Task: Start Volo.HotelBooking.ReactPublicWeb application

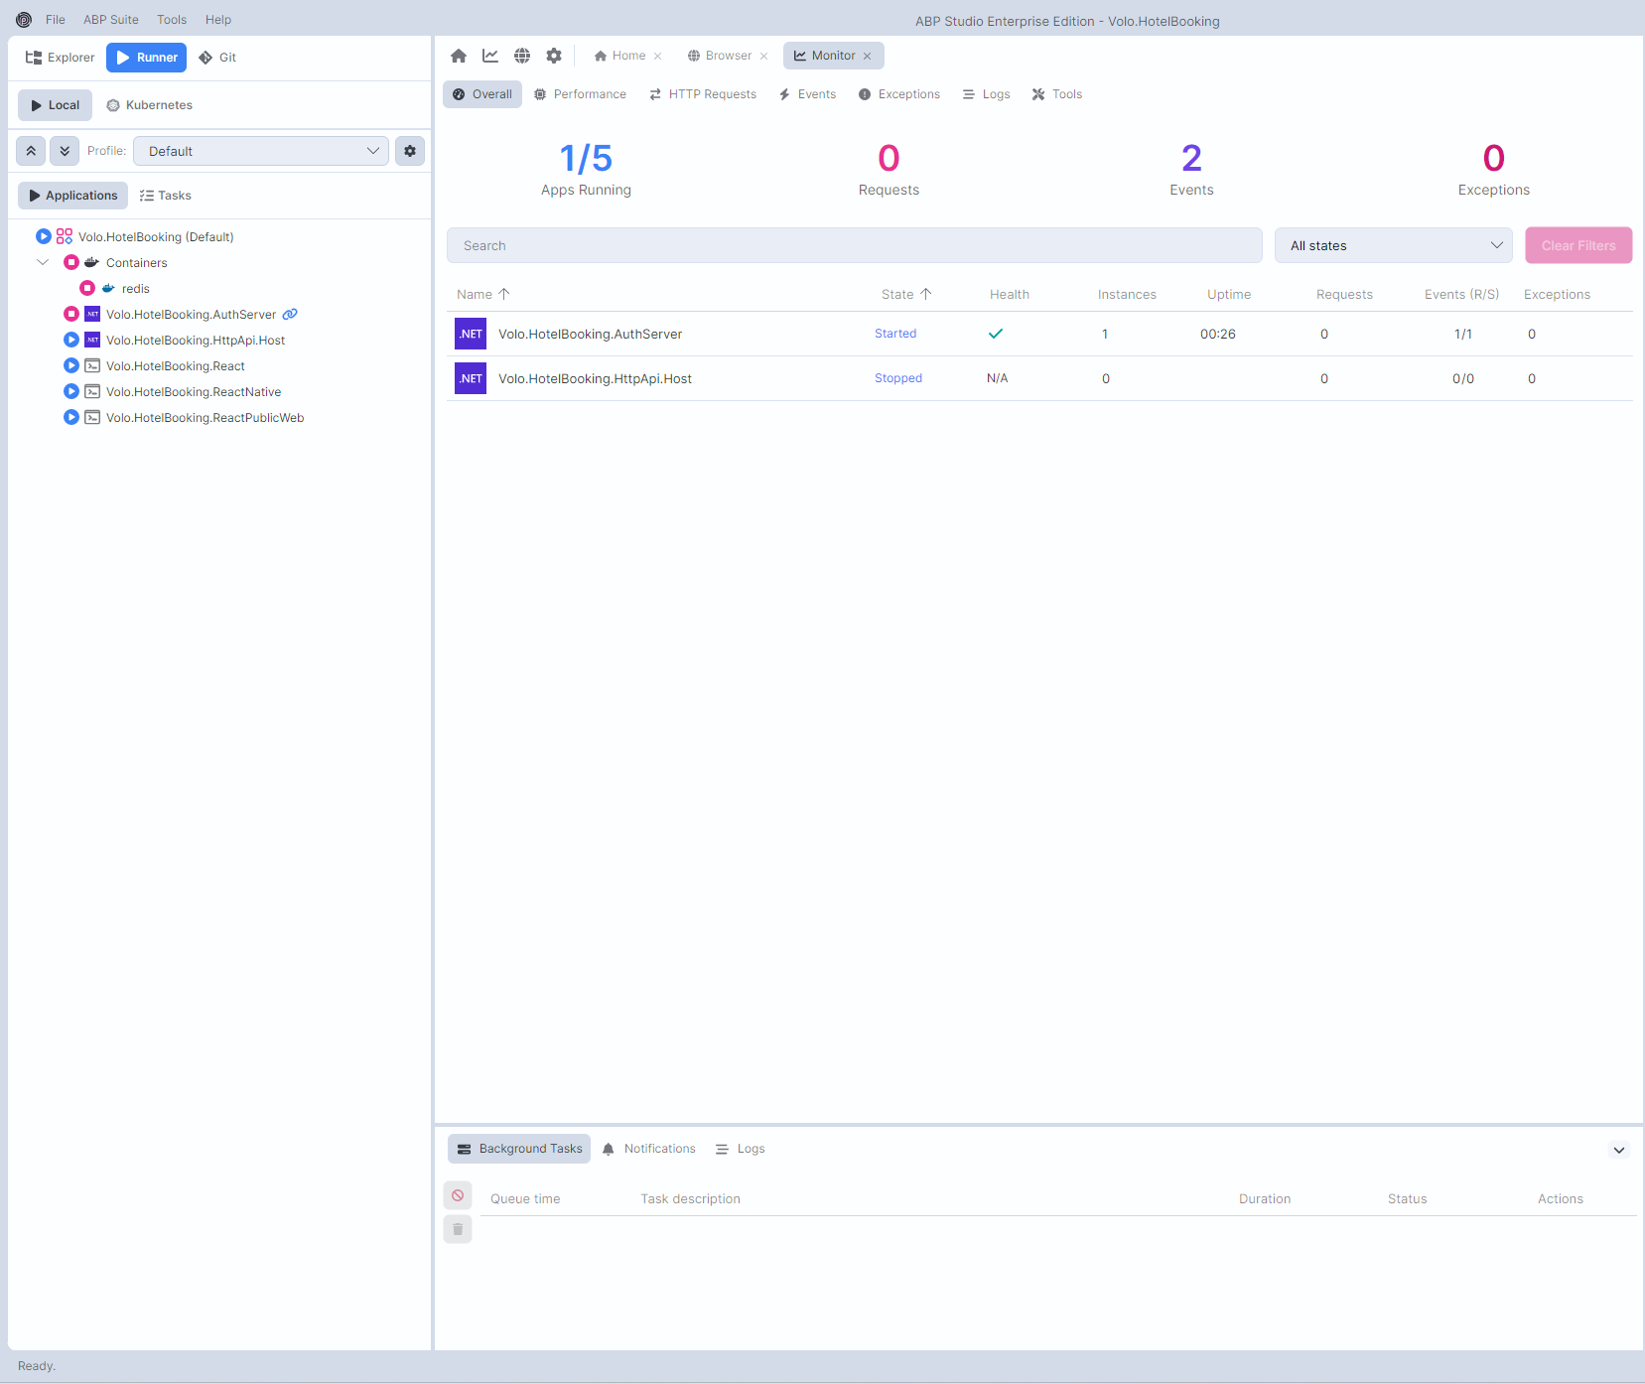Action: (71, 417)
